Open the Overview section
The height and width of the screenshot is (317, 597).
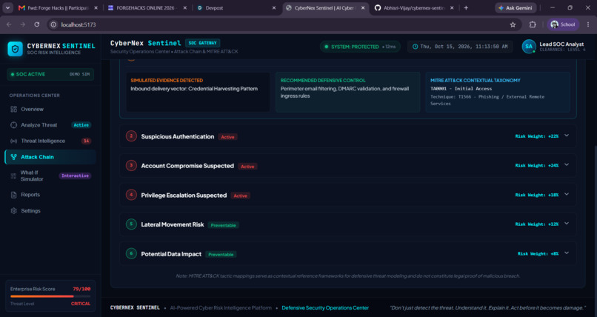coord(50,109)
